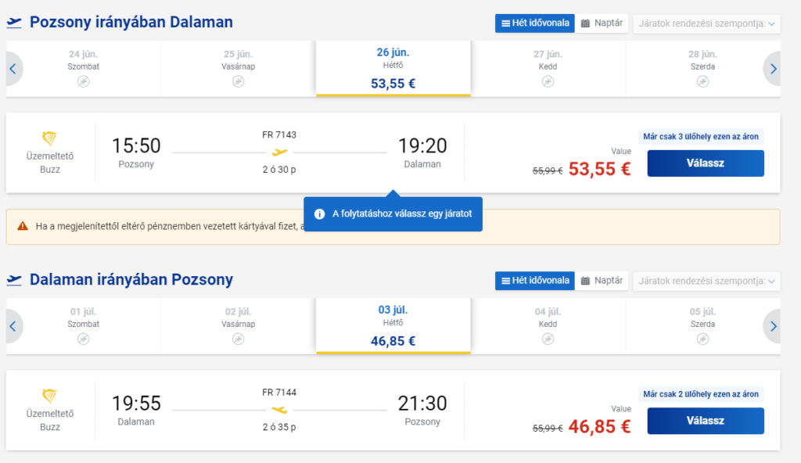Select the outbound Hét idővonala view
The image size is (801, 463).
[x=535, y=23]
